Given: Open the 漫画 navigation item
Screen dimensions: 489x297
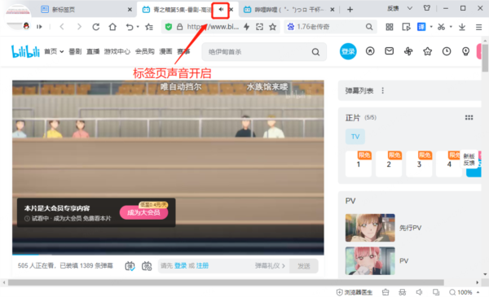Looking at the screenshot, I should pos(165,52).
